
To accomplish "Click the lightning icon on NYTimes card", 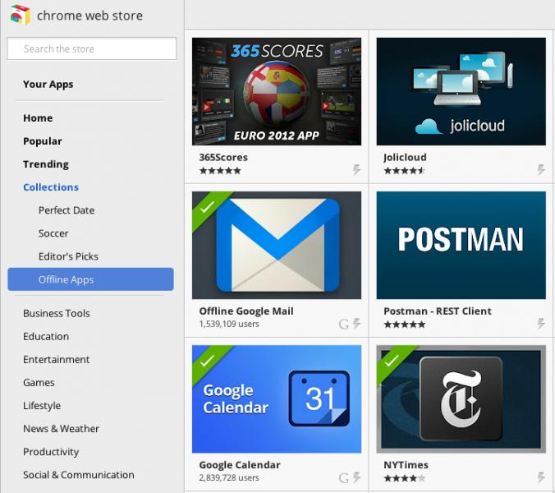I will [x=541, y=477].
